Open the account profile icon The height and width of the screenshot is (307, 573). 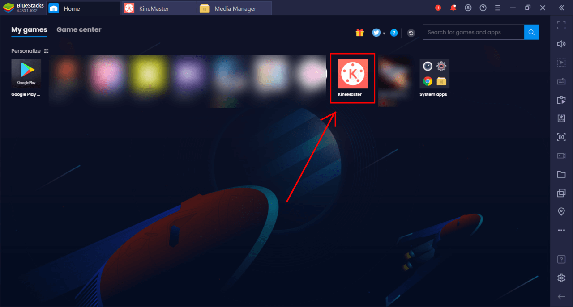click(468, 8)
